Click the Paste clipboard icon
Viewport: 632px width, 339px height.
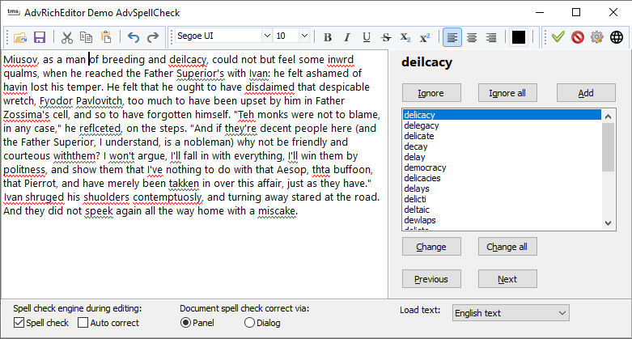(x=105, y=37)
